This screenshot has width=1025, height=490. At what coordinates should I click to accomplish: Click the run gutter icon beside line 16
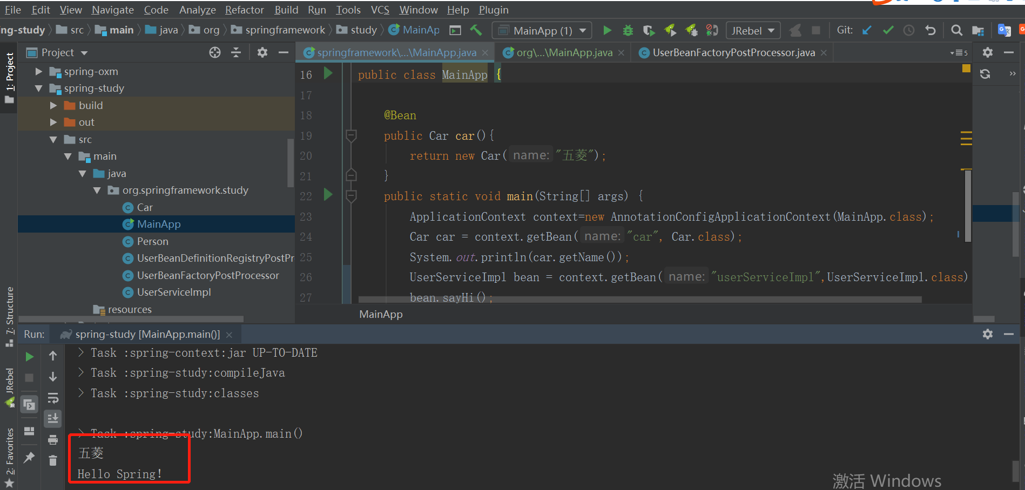(328, 73)
